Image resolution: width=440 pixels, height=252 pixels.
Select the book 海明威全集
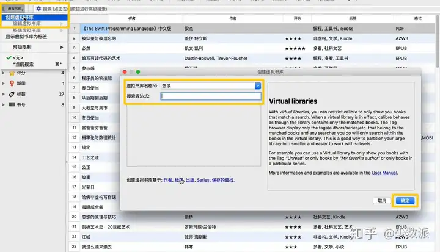click(x=92, y=207)
